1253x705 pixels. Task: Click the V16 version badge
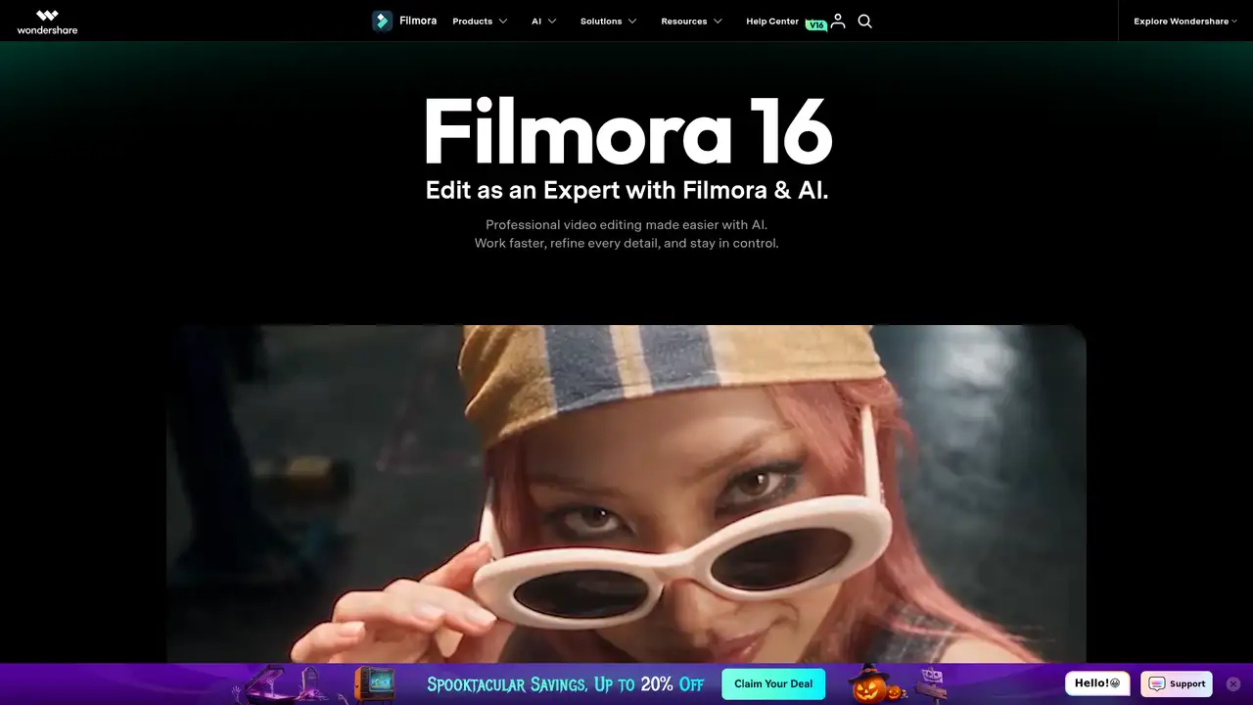815,25
